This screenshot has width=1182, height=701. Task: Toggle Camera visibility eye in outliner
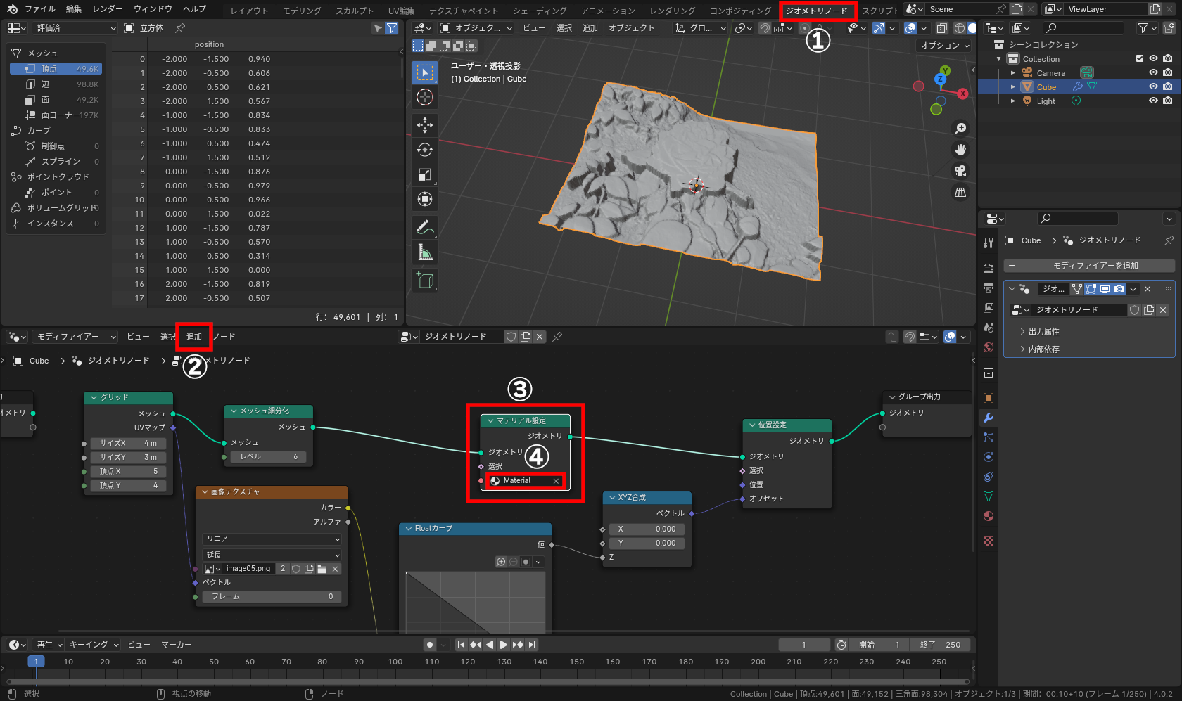point(1153,72)
